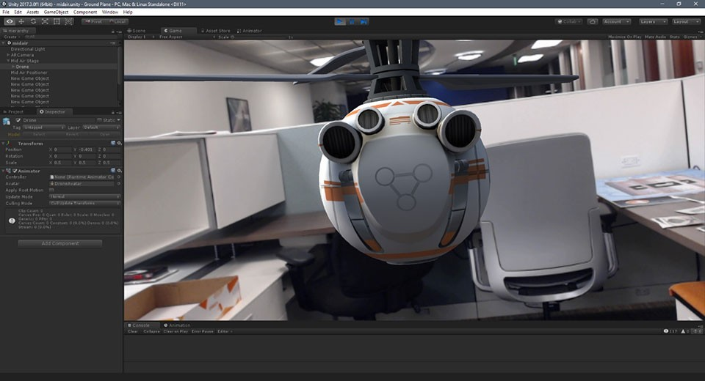Expand the Drone item in Hierarchy
705x381 pixels.
pyautogui.click(x=13, y=67)
